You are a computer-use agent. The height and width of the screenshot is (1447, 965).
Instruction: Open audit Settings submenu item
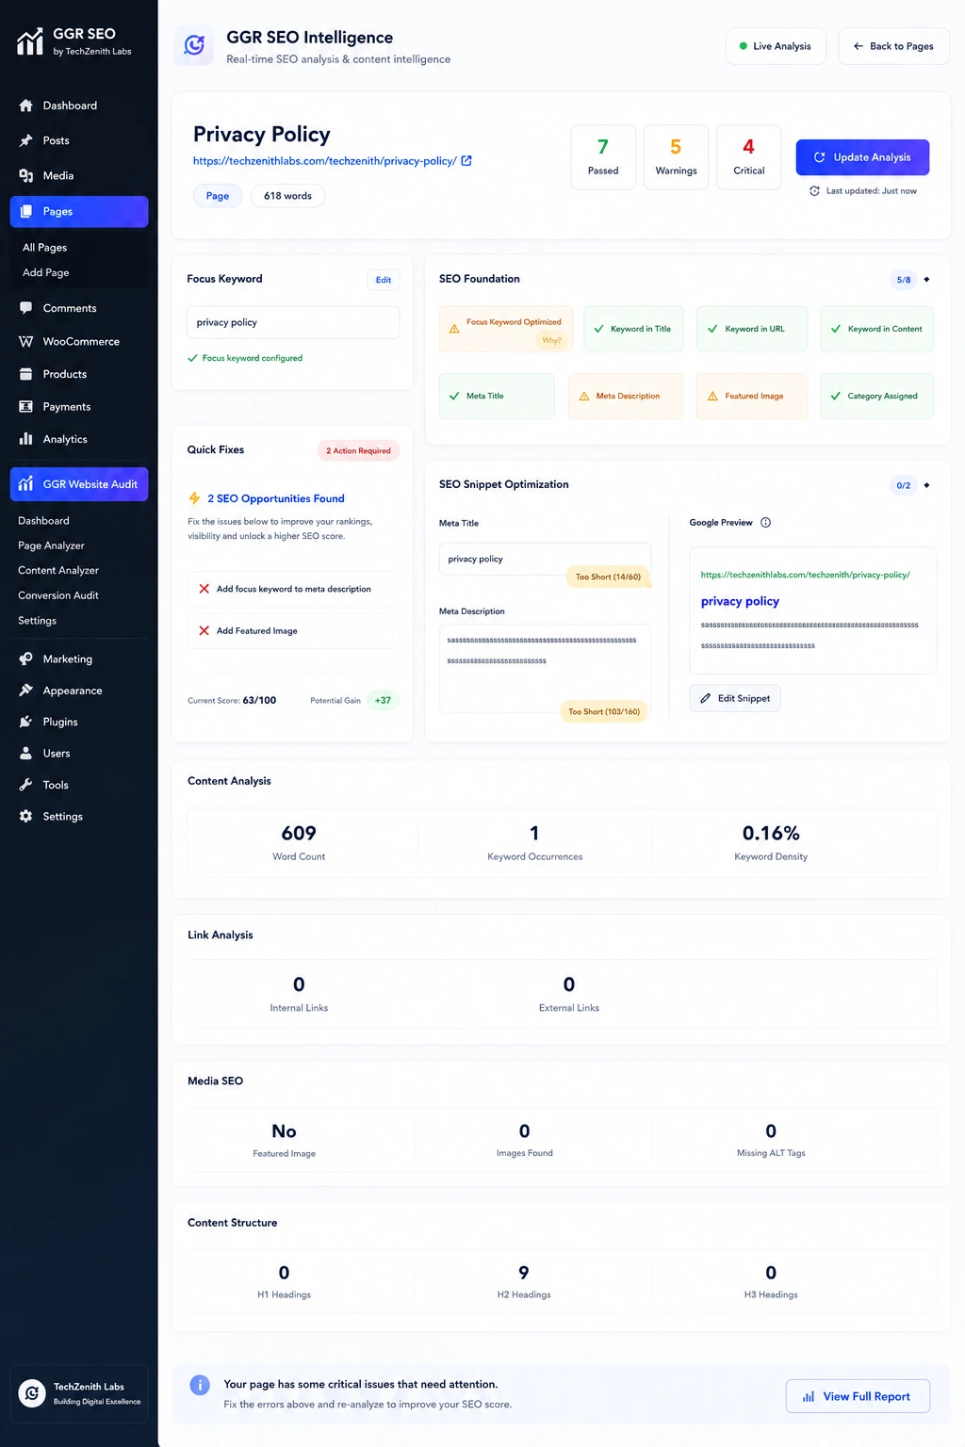[x=38, y=620]
